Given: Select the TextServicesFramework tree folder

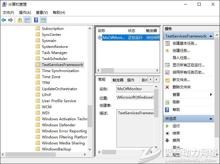Looking at the screenshot, I should [x=60, y=65].
